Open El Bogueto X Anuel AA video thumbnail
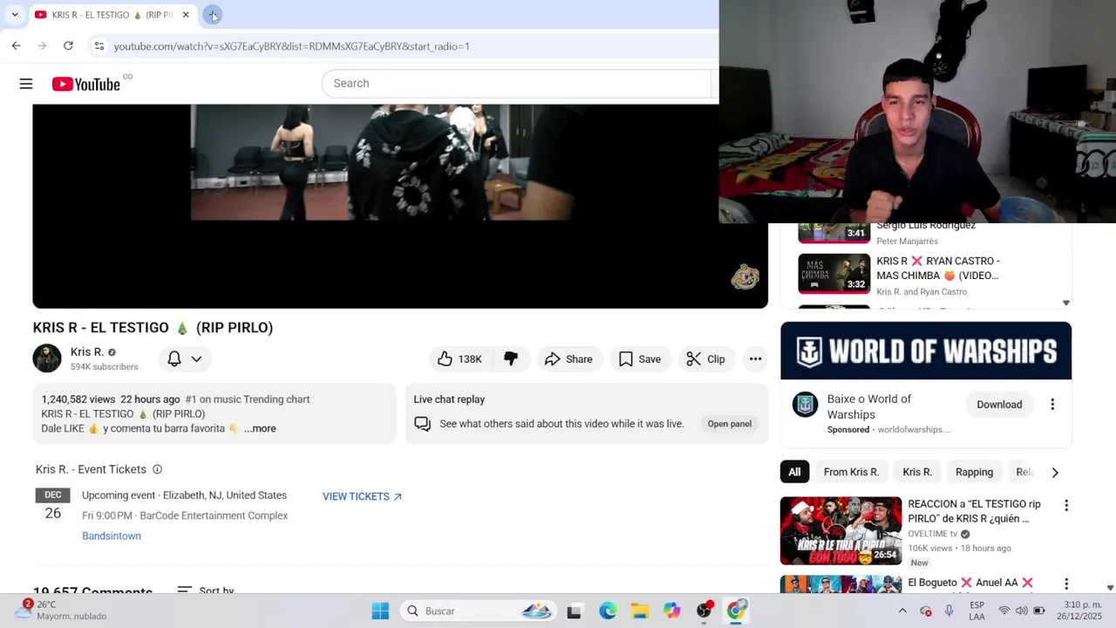Viewport: 1116px width, 628px height. click(840, 584)
